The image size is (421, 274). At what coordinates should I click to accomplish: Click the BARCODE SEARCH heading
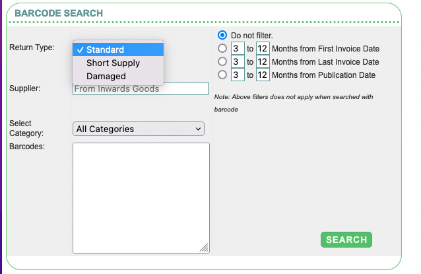59,13
